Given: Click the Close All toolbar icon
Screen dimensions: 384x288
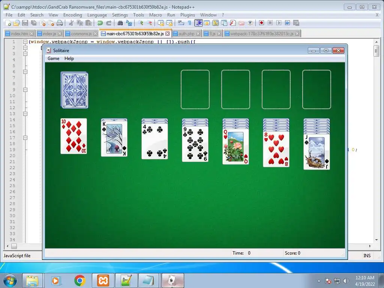Looking at the screenshot, I should (51, 23).
